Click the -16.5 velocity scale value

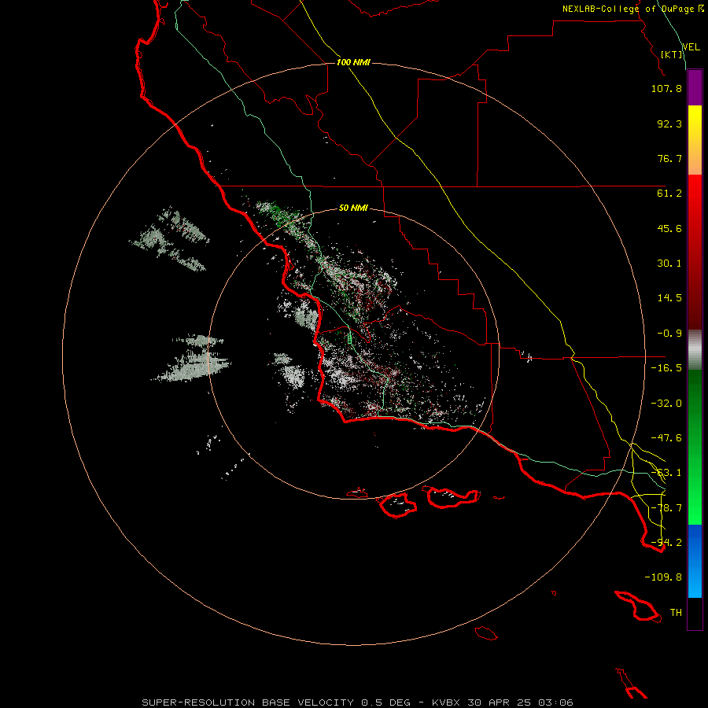(x=666, y=368)
